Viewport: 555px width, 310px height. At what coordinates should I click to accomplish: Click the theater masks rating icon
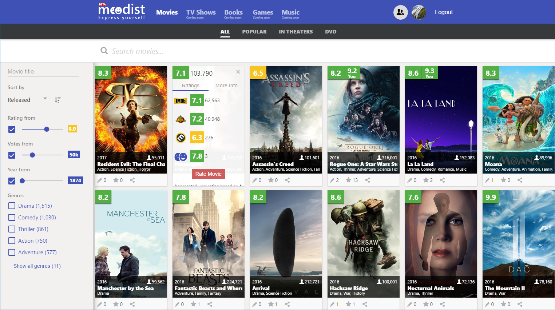point(181,156)
